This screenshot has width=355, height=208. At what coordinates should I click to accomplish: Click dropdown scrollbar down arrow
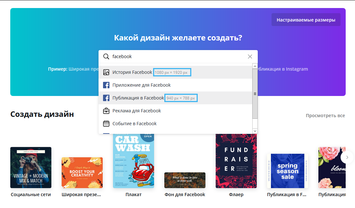[x=255, y=131]
